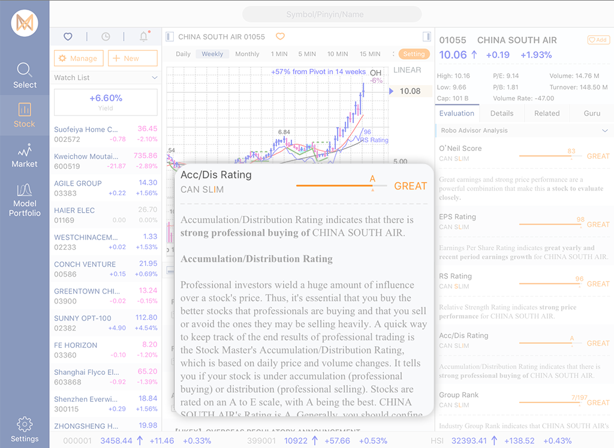Image resolution: width=614 pixels, height=448 pixels.
Task: Click the app logo at top left
Action: pyautogui.click(x=25, y=23)
